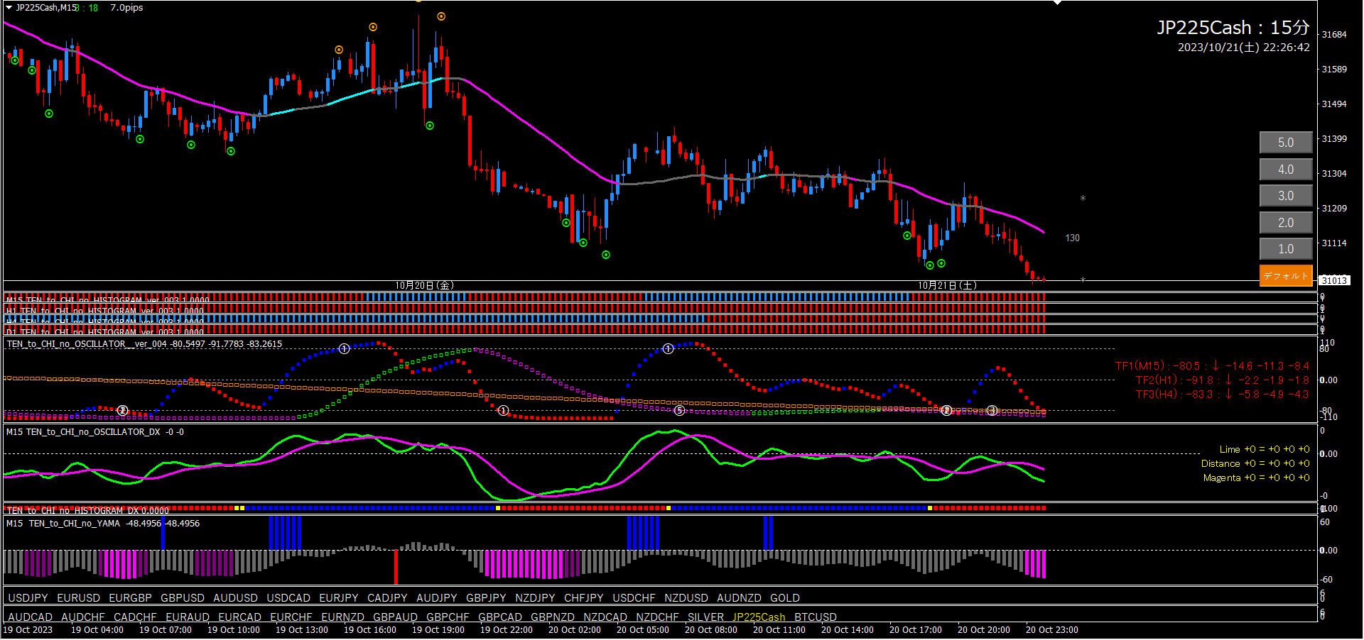1364x640 pixels.
Task: Click the JP225Cash : 15分 chart title
Action: click(1233, 28)
